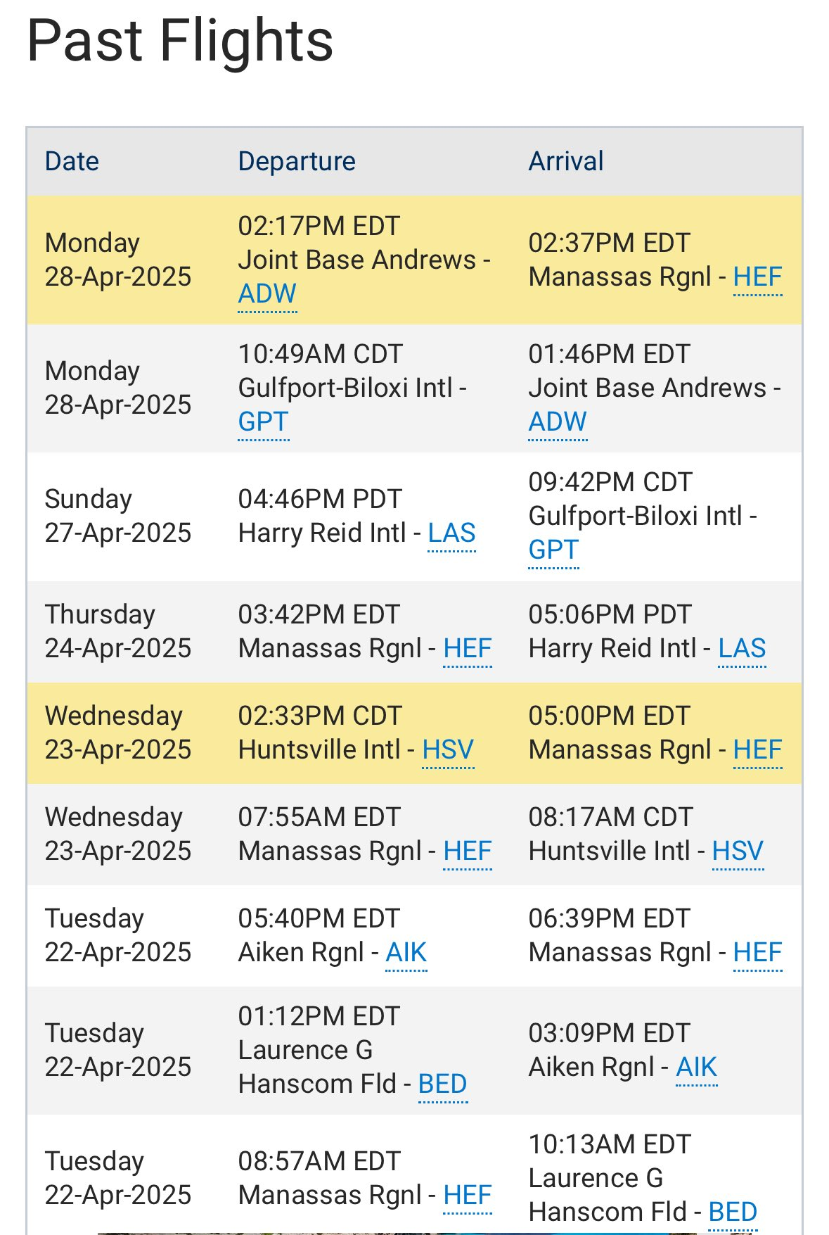This screenshot has height=1235, width=829.
Task: Select the Thursday 24-Apr-2025 flight row date
Action: [118, 631]
